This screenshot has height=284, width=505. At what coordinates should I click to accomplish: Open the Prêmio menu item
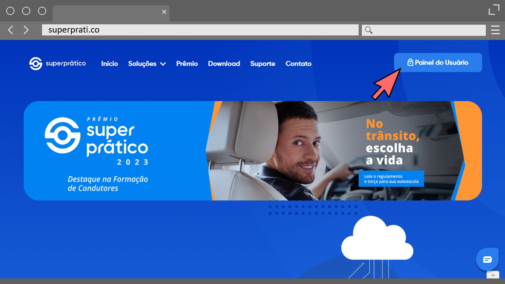tap(187, 64)
